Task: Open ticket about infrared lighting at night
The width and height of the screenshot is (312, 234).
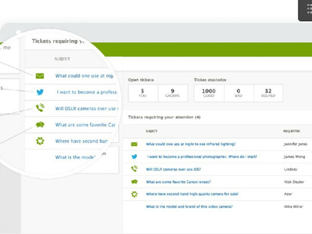Action: (x=190, y=144)
